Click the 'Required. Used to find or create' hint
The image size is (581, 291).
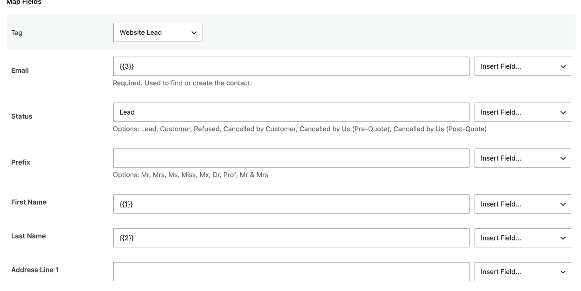182,83
